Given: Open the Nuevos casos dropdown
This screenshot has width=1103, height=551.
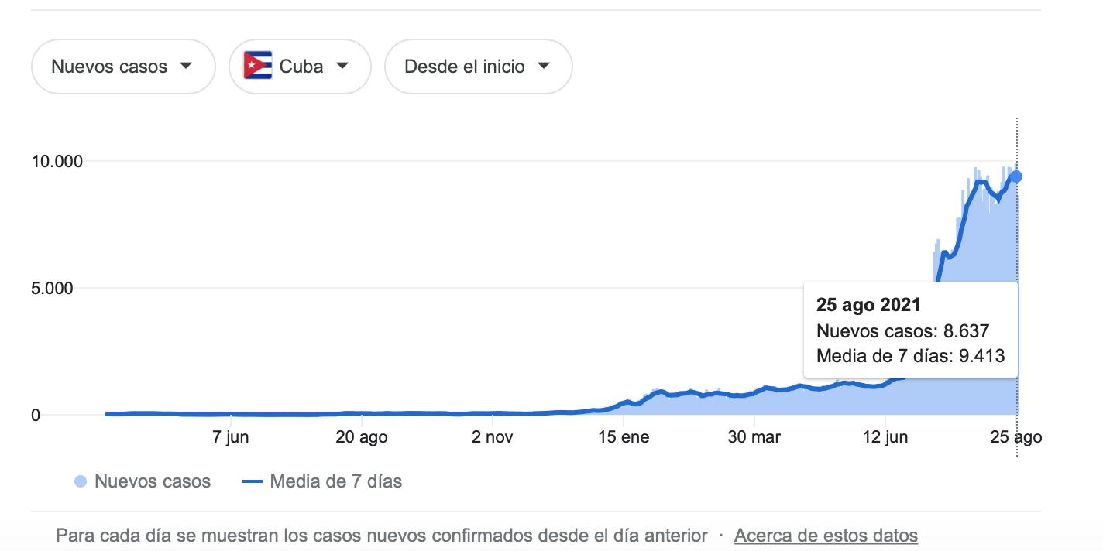Looking at the screenshot, I should (123, 67).
